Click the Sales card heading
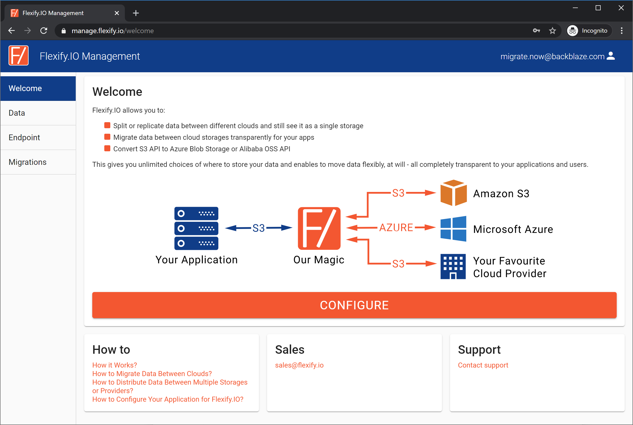Image resolution: width=633 pixels, height=425 pixels. 290,350
